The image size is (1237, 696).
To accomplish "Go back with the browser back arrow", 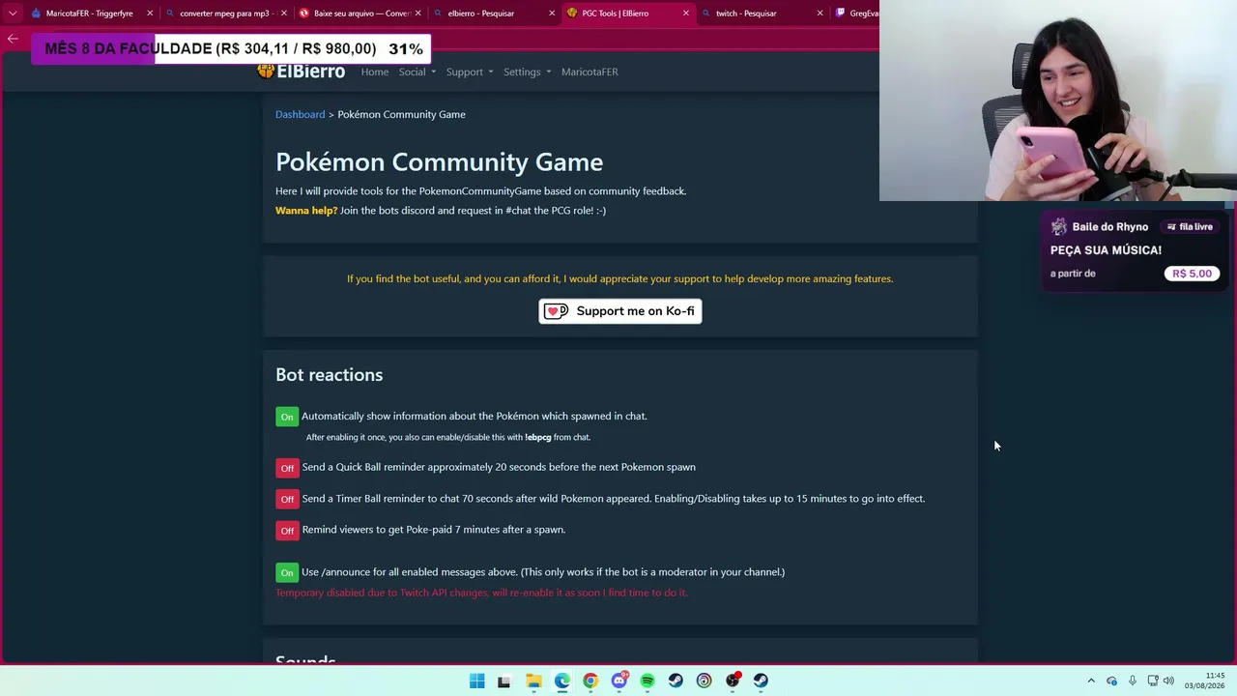I will [x=13, y=39].
